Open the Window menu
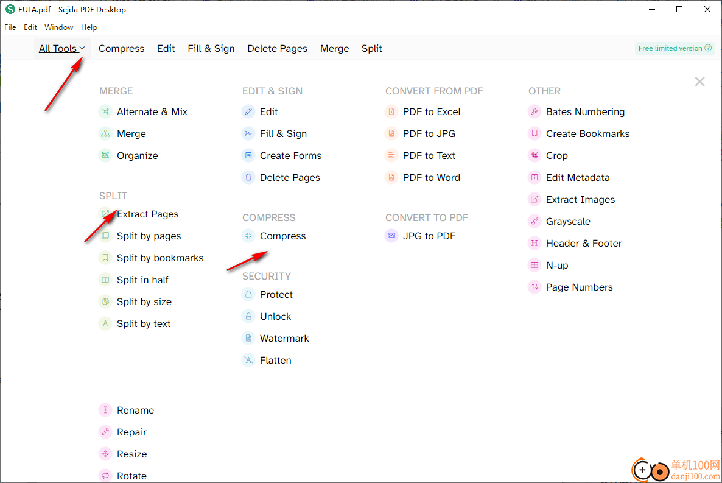Viewport: 722px width, 483px height. coord(58,27)
